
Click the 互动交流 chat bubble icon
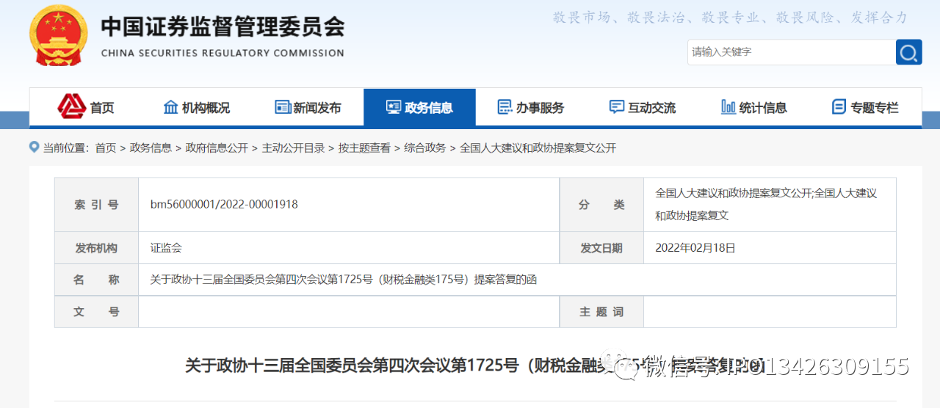617,107
